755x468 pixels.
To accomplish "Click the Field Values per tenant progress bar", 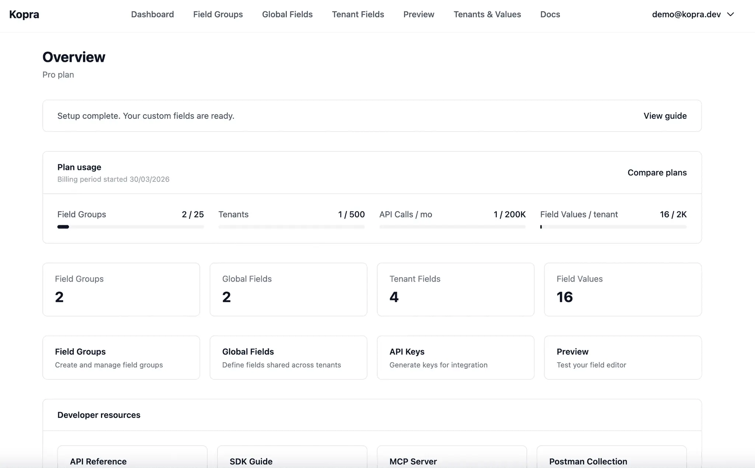I will [613, 227].
